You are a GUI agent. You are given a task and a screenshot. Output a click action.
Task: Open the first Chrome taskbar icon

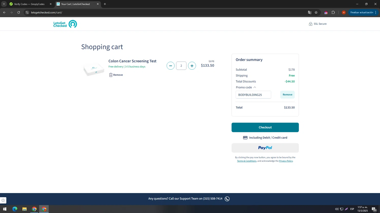pyautogui.click(x=34, y=209)
